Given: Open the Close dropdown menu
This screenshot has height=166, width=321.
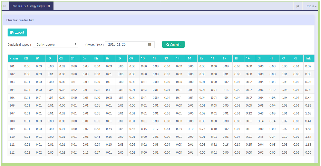Looking at the screenshot, I should pos(311,6).
